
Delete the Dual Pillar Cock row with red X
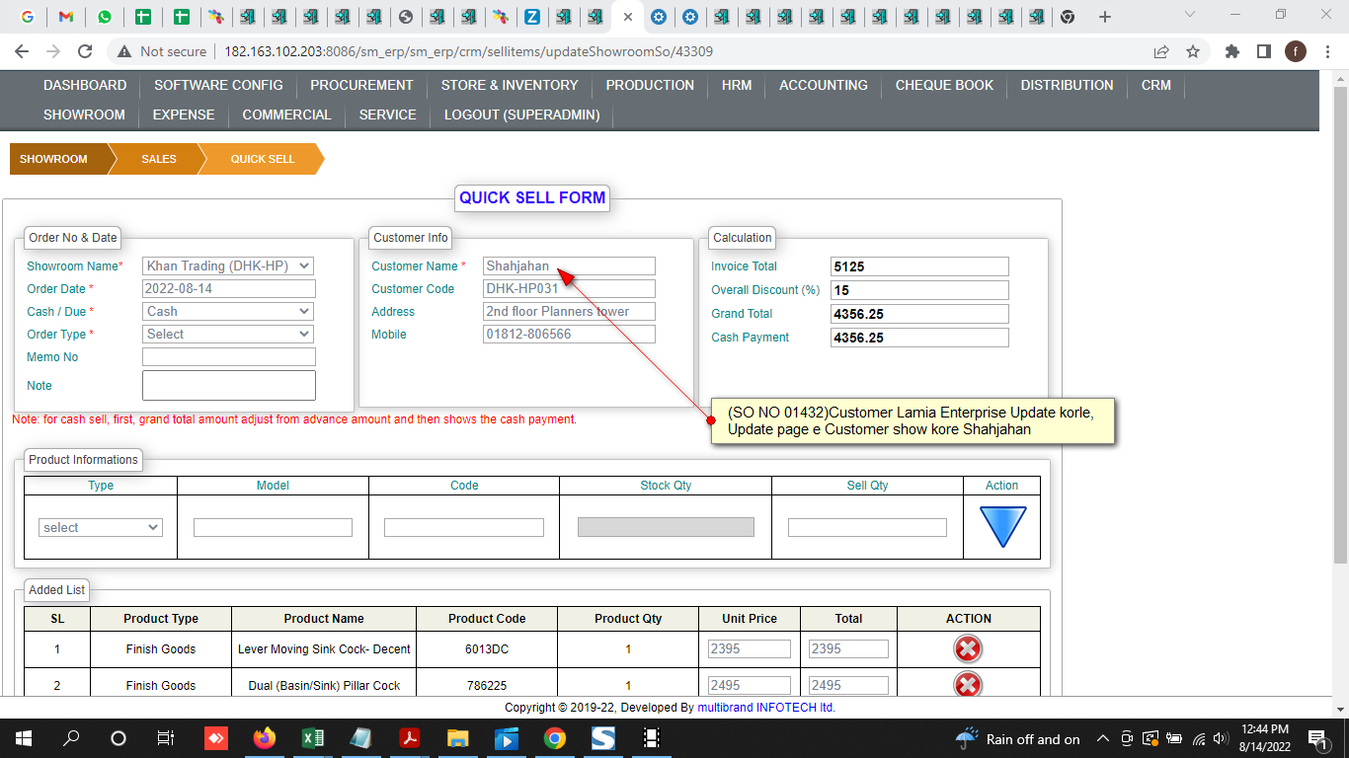click(x=967, y=684)
